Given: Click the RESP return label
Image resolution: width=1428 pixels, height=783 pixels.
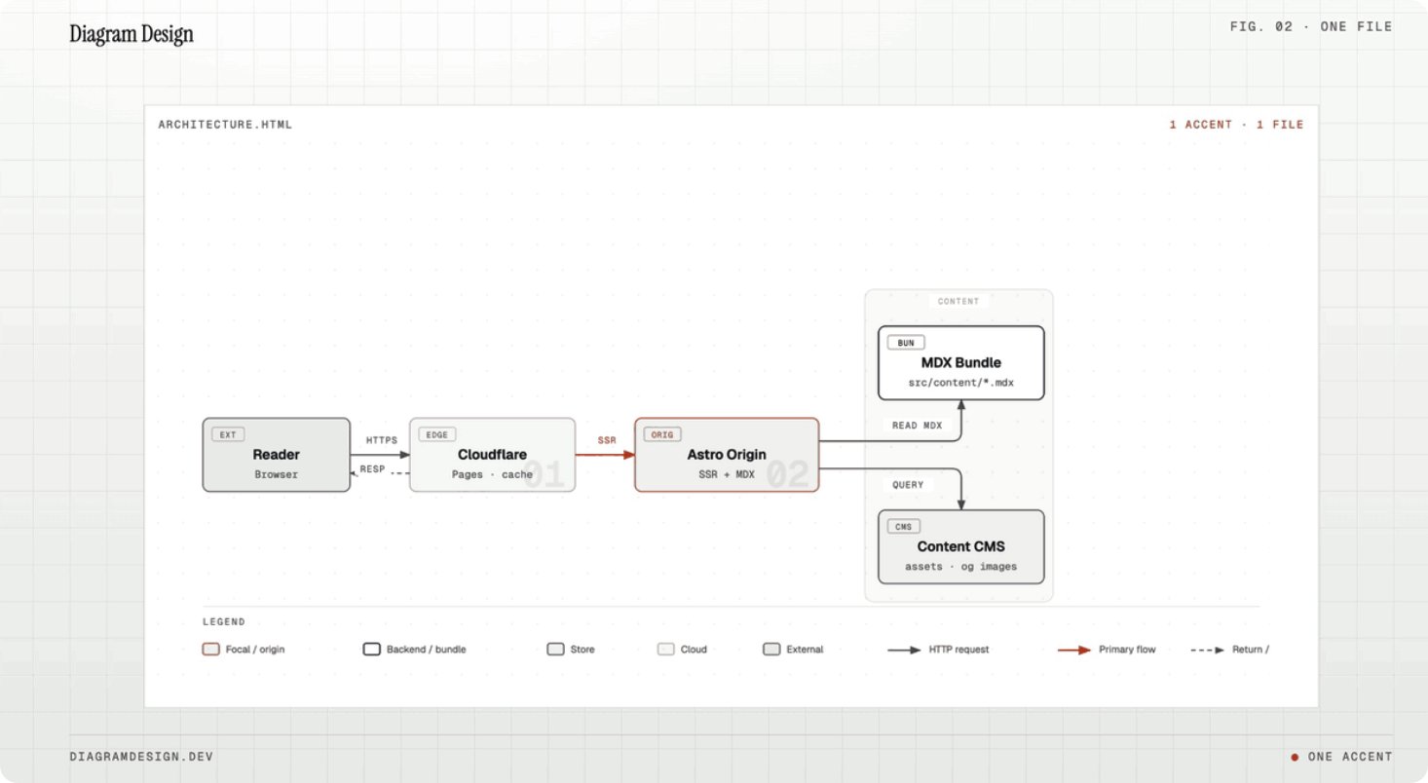Looking at the screenshot, I should (372, 468).
